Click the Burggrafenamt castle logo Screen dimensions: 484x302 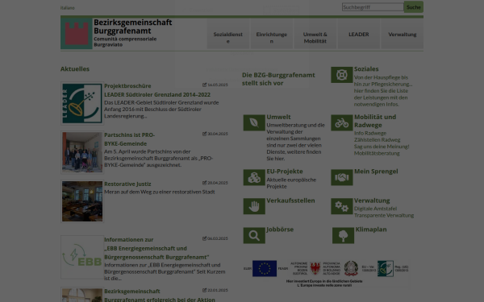point(77,34)
